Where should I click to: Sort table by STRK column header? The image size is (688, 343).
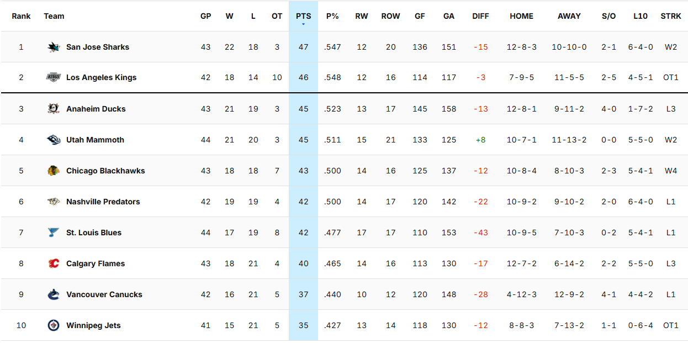click(x=670, y=16)
